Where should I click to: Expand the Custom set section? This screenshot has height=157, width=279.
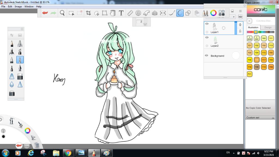click(x=260, y=118)
